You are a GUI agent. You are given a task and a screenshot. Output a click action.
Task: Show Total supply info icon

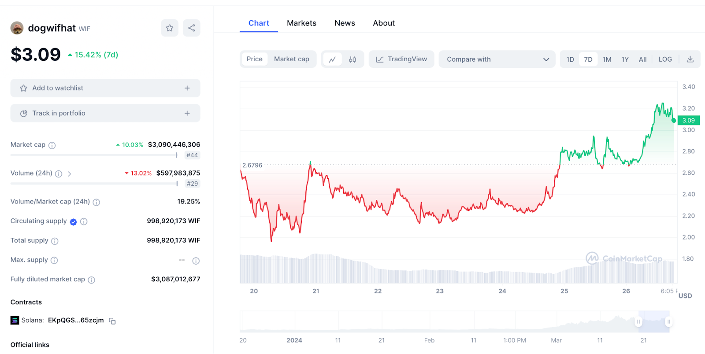(55, 241)
